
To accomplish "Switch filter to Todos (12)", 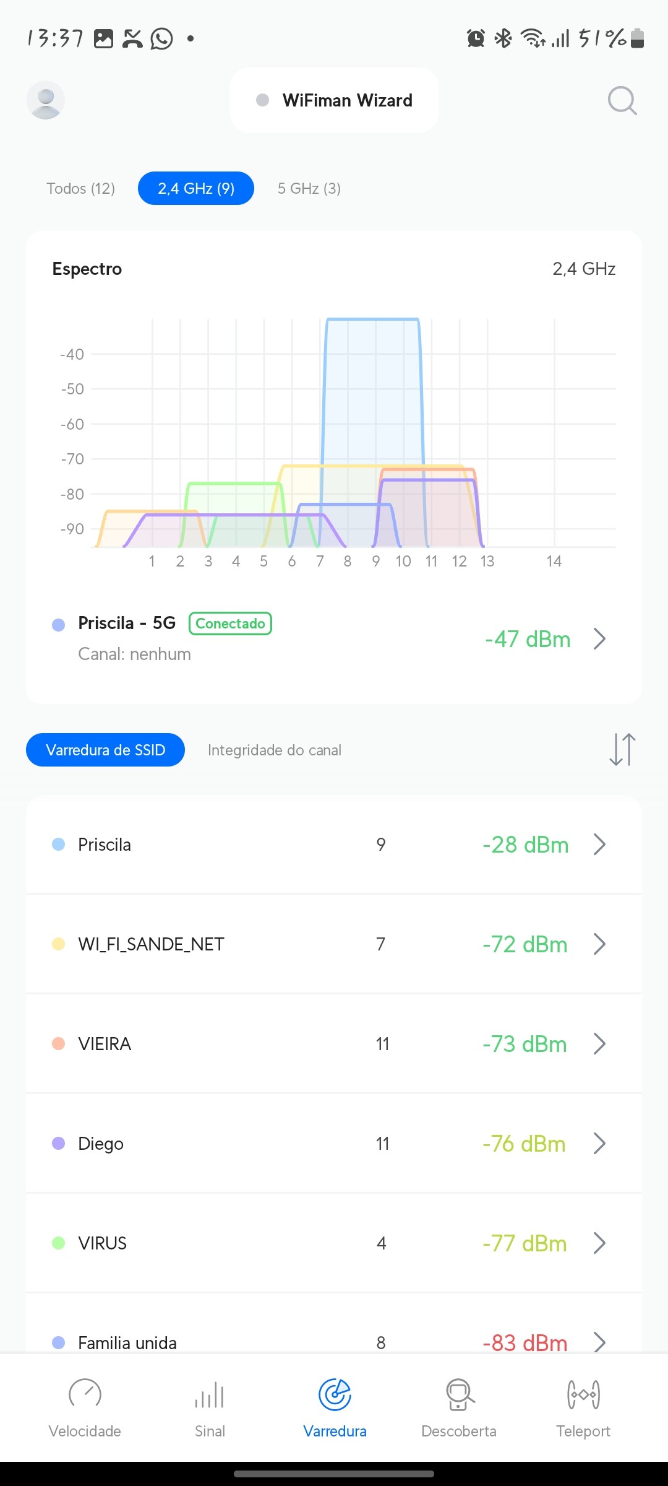I will coord(81,188).
